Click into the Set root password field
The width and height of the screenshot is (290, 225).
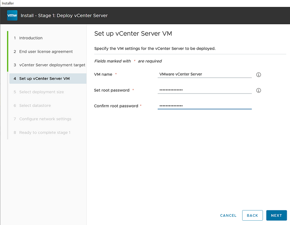click(204, 90)
